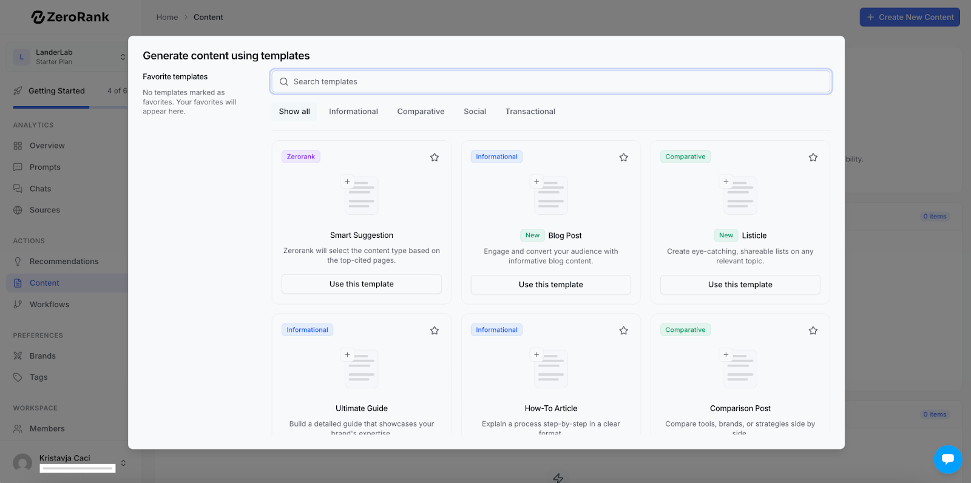
Task: Click the New badge beside Blog Post
Action: [532, 235]
